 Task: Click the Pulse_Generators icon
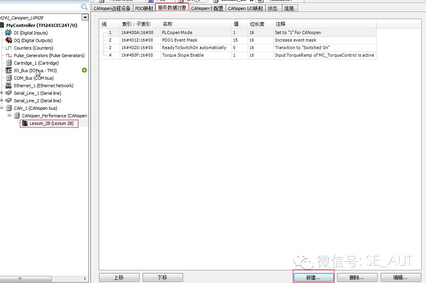(x=9, y=55)
